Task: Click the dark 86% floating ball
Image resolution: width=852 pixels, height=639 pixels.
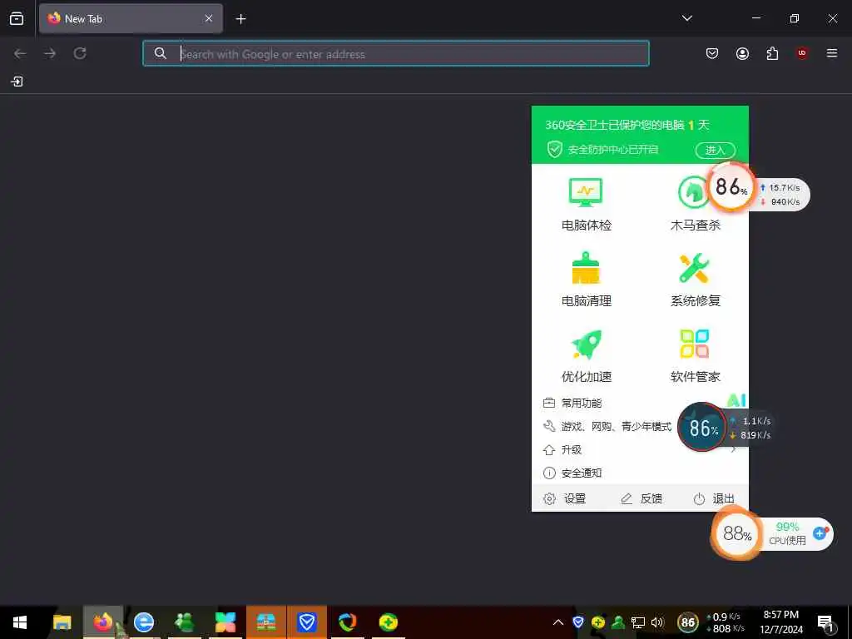Action: pos(702,428)
